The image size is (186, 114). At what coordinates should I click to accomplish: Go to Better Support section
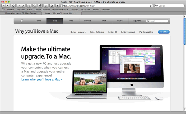(128, 32)
